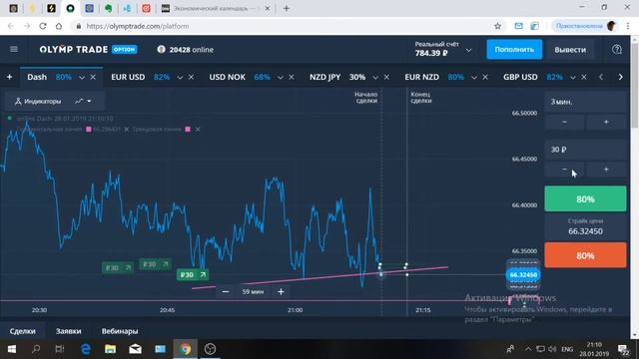Click trend line pink color swatch
This screenshot has height=359, width=639.
click(x=188, y=129)
